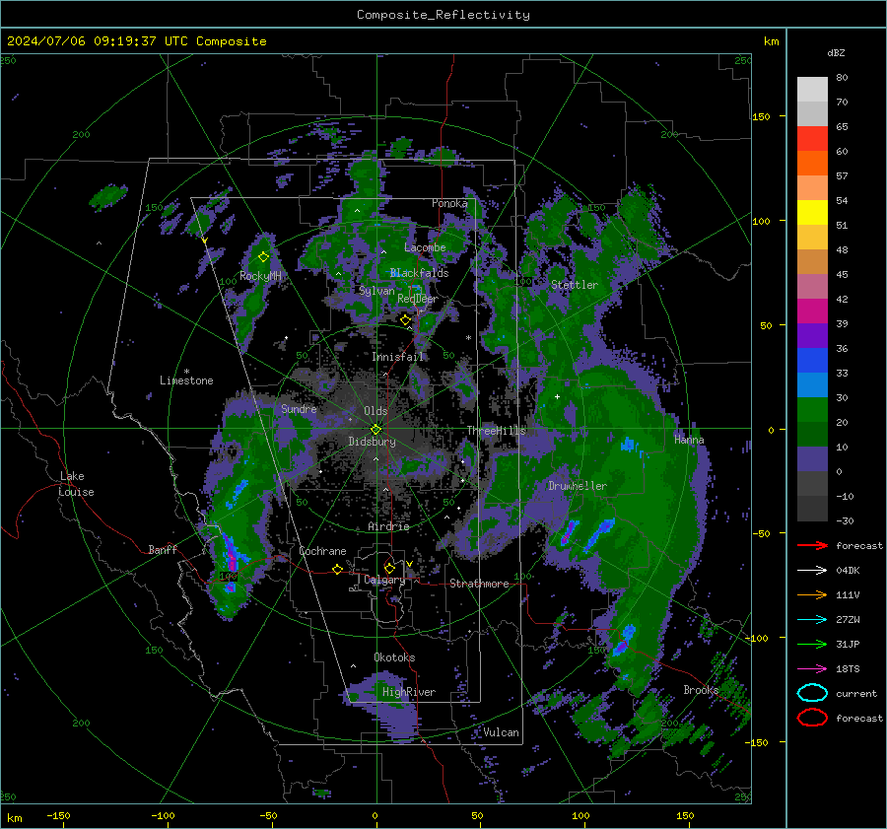Viewport: 887px width, 829px height.
Task: Click the red forecast arrow legend icon
Action: pos(812,545)
